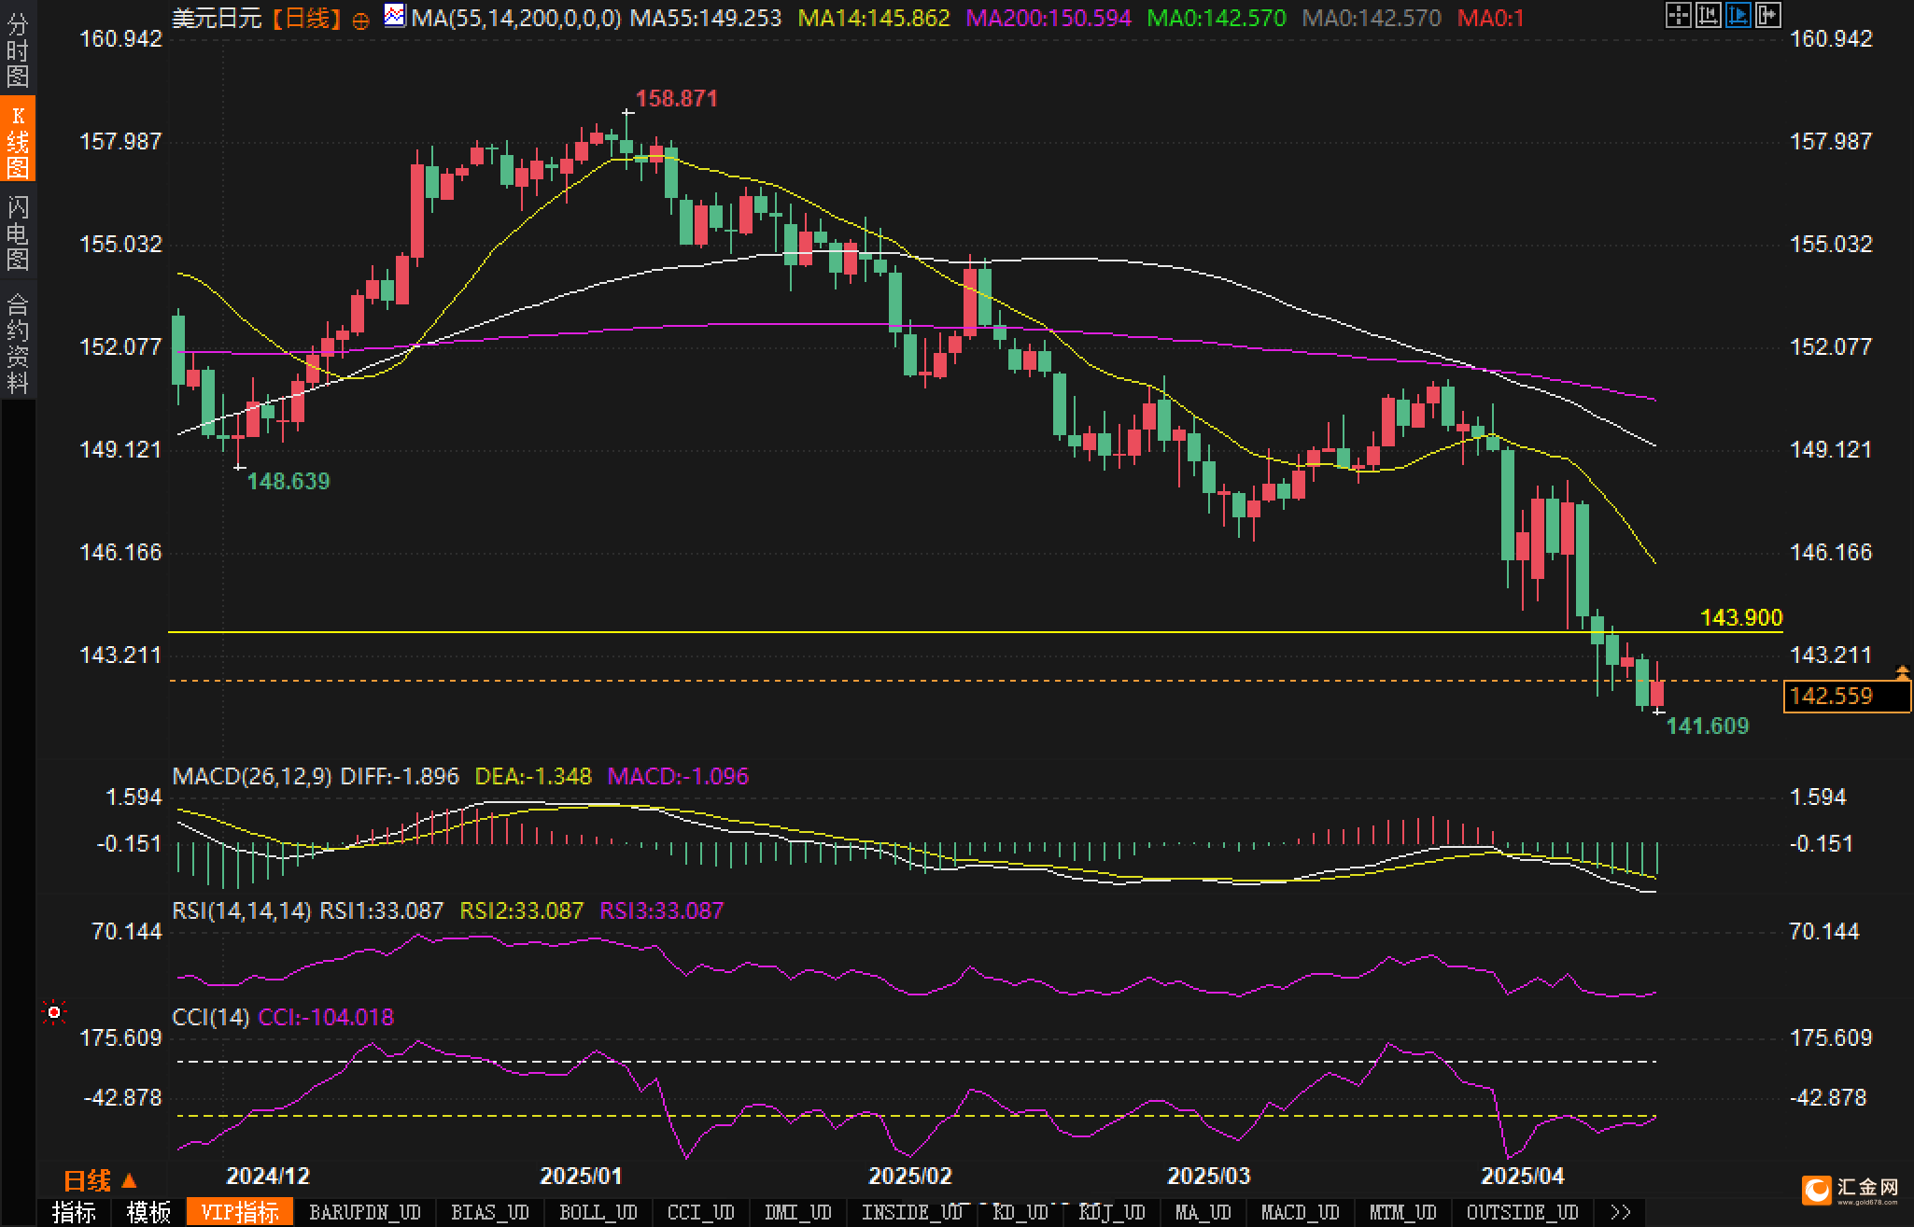The width and height of the screenshot is (1914, 1227).
Task: Click the MA55:149.253 legend value
Action: coord(706,17)
